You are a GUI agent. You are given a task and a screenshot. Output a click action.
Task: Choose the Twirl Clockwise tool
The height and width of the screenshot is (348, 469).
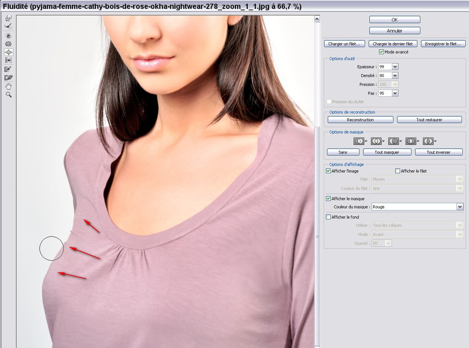(8, 36)
